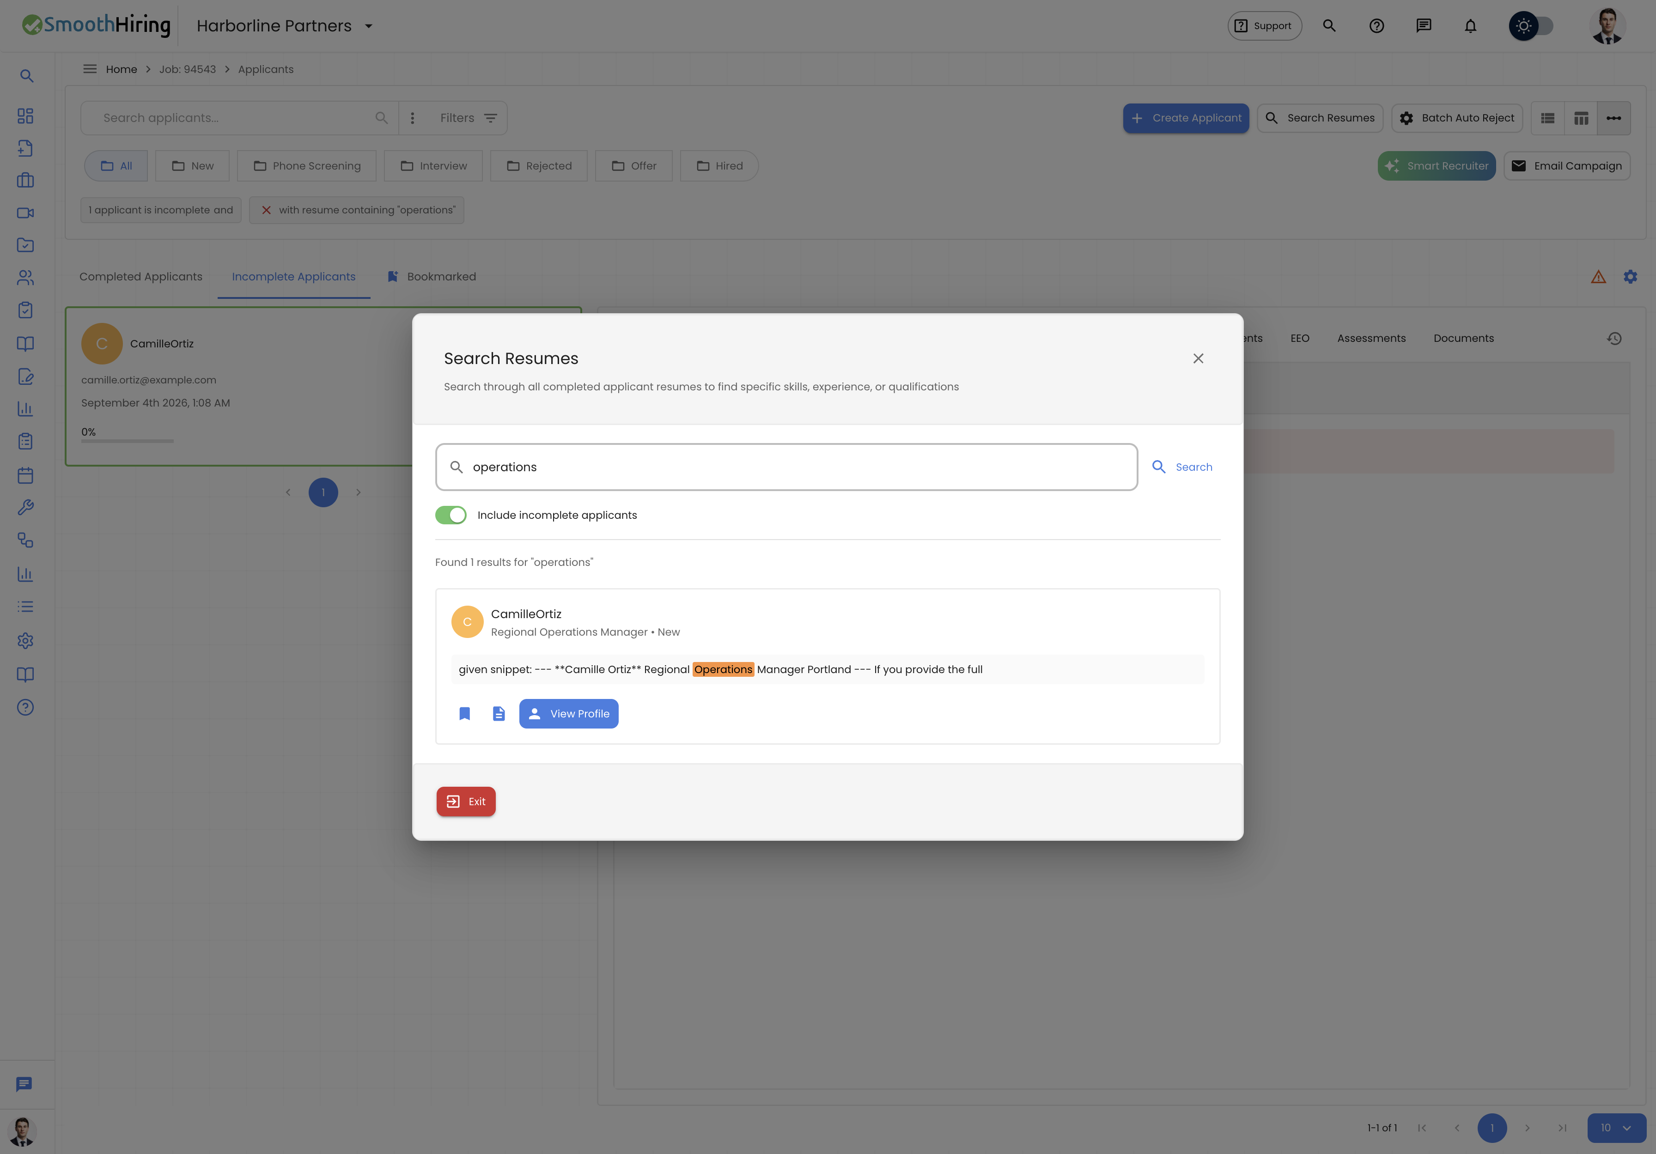Select the Phone Screening stage tab
Viewport: 1656px width, 1154px height.
tap(306, 166)
